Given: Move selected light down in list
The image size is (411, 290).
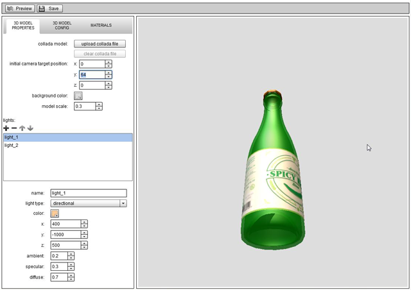Looking at the screenshot, I should click(30, 128).
